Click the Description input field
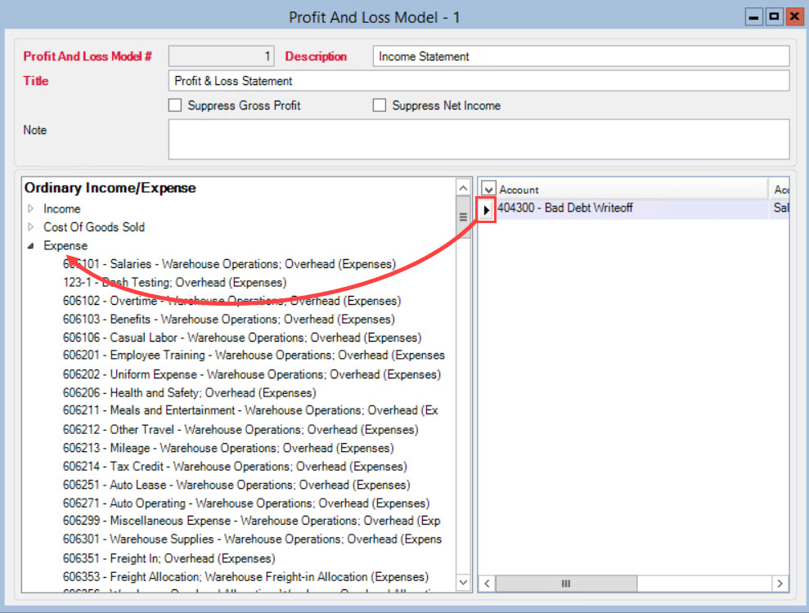Image resolution: width=809 pixels, height=613 pixels. (x=581, y=56)
